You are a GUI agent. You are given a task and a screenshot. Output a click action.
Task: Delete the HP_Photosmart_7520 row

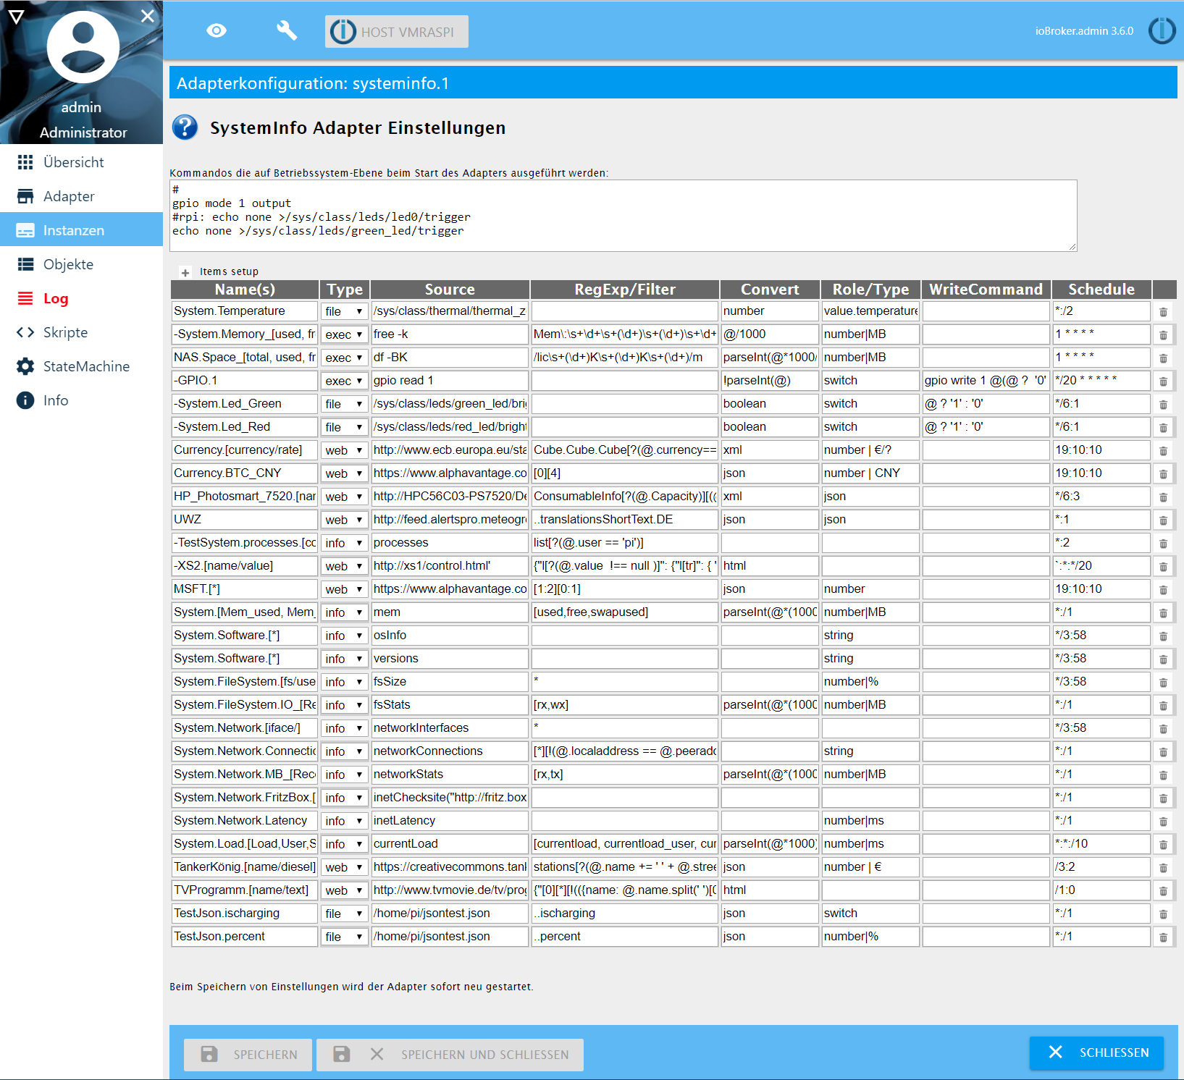pyautogui.click(x=1163, y=497)
